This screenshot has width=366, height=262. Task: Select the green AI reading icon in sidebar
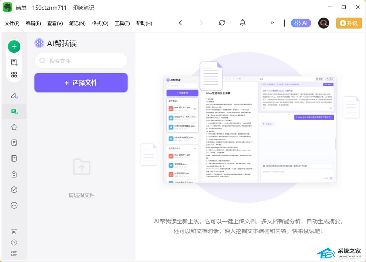point(14,112)
